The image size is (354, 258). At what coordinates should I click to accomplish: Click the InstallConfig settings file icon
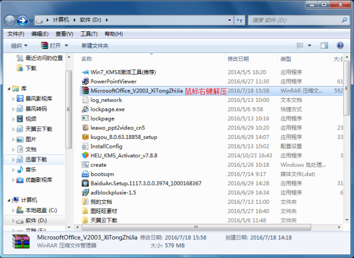point(85,146)
